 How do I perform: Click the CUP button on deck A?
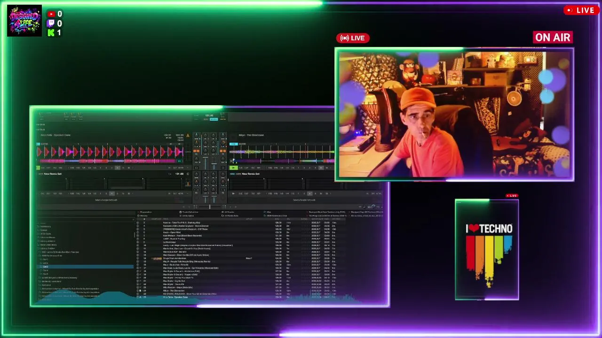coord(49,168)
